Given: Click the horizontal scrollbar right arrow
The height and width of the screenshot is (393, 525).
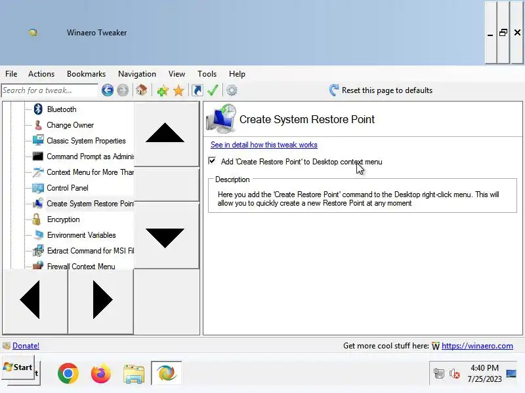Looking at the screenshot, I should coord(101,301).
